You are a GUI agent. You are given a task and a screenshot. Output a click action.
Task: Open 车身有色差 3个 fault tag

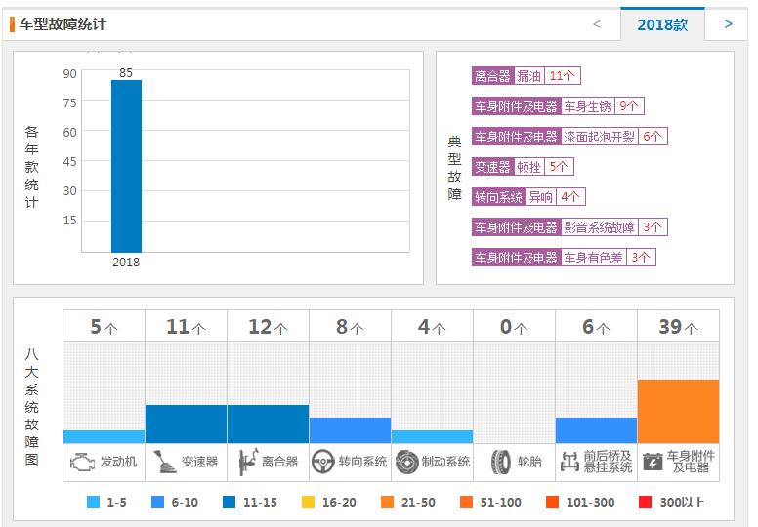point(564,257)
